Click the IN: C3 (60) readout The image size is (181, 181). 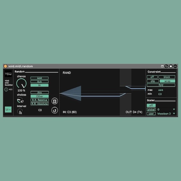[x=70, y=112]
